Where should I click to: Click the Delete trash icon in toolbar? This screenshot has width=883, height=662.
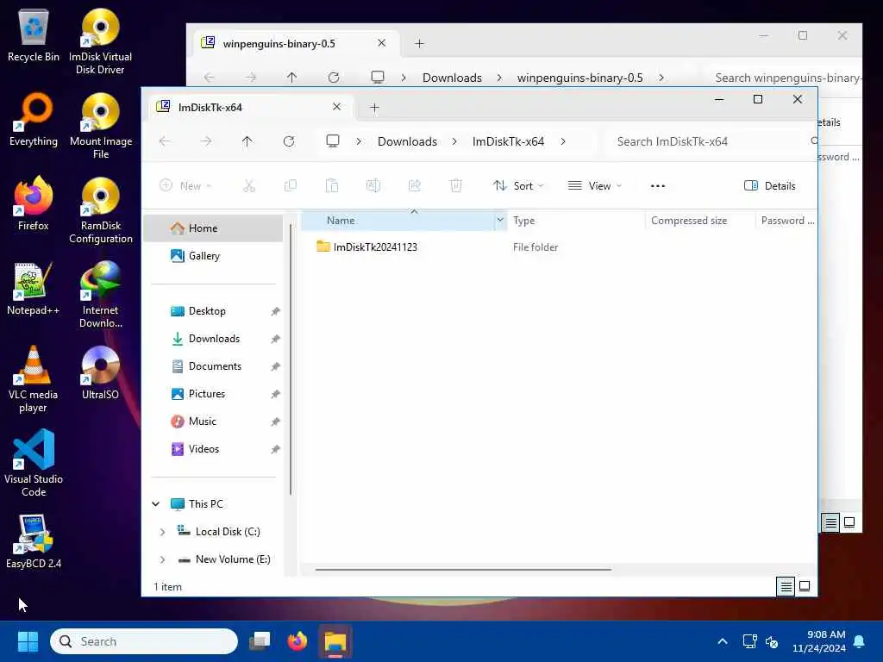click(x=455, y=186)
